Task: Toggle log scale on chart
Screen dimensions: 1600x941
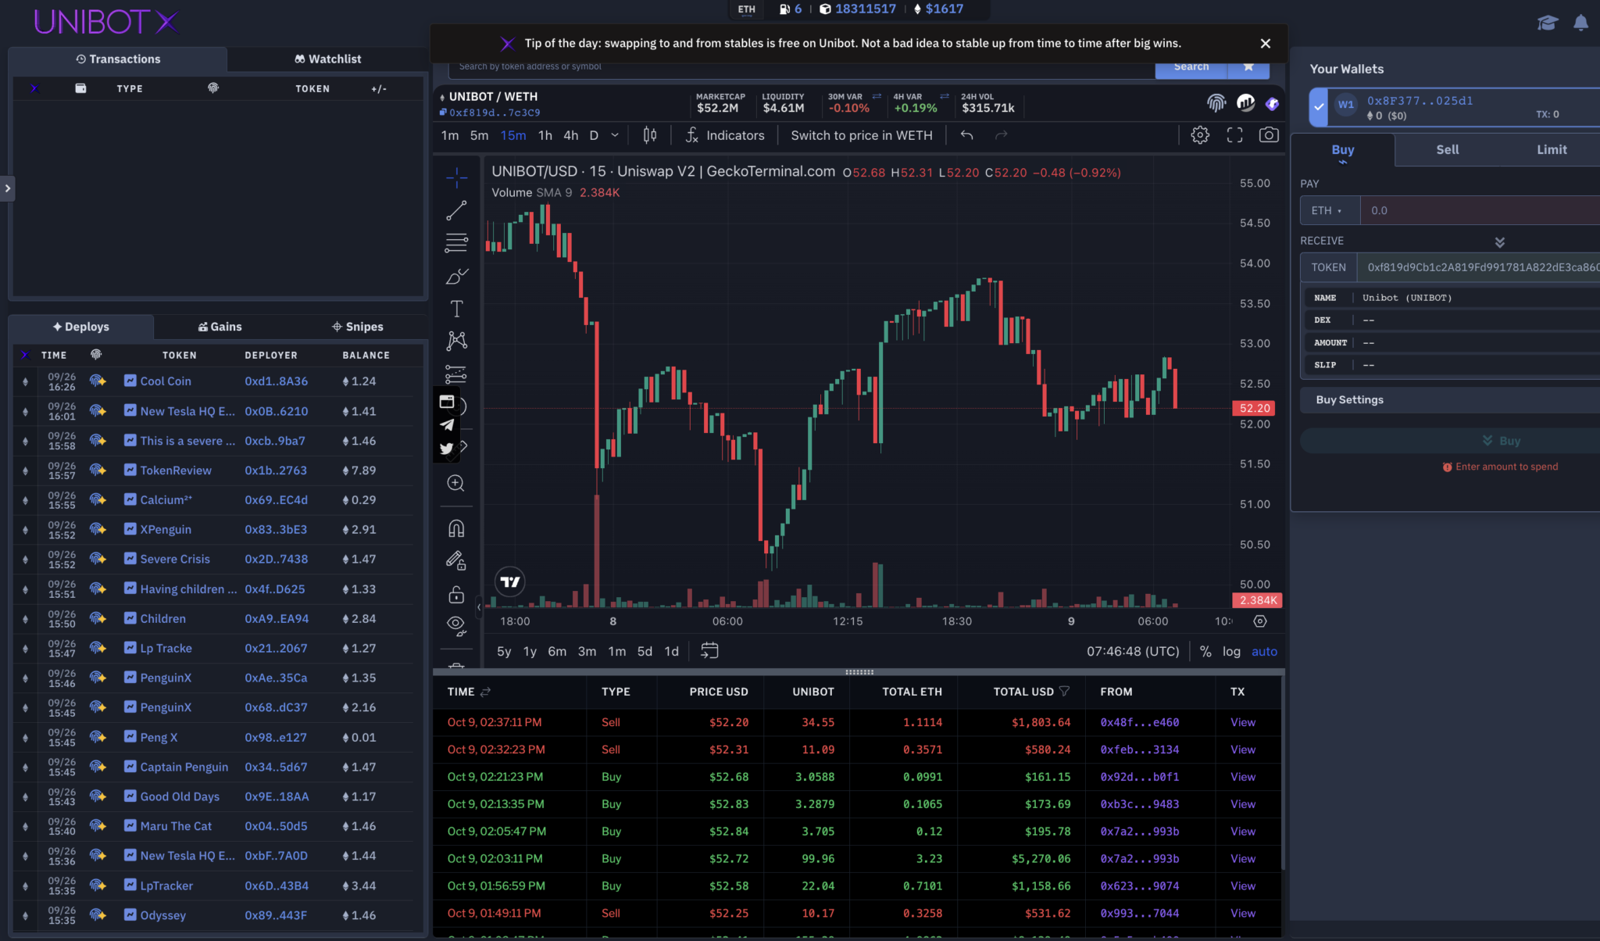Action: click(x=1231, y=651)
